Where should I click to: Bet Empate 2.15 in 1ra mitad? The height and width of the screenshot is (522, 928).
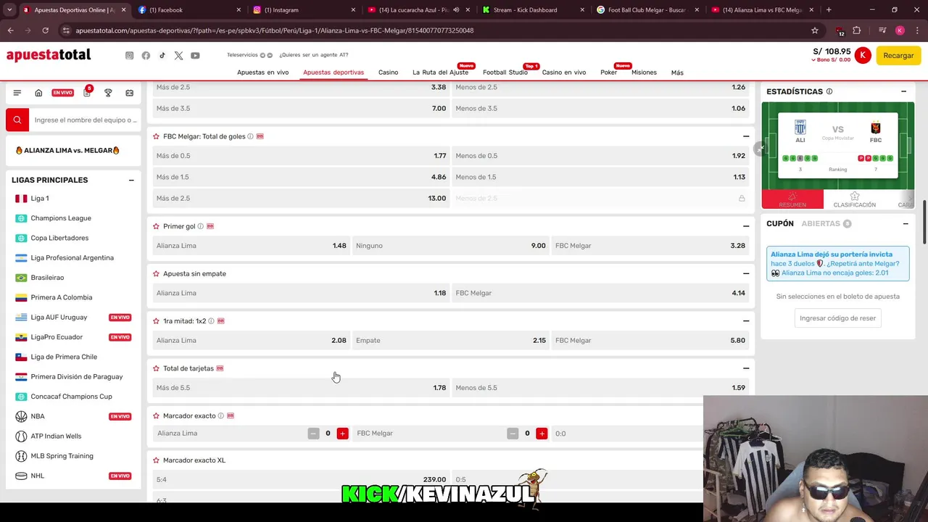pyautogui.click(x=451, y=340)
